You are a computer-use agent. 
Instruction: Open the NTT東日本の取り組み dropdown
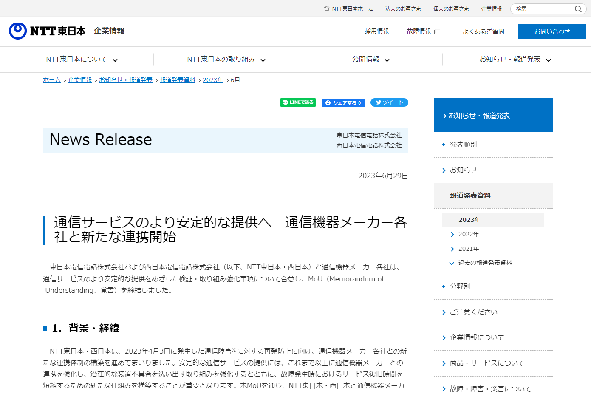(x=263, y=60)
